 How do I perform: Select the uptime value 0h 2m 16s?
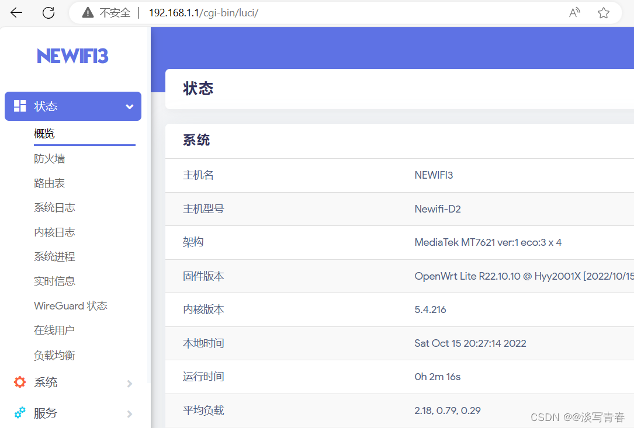[x=438, y=377]
